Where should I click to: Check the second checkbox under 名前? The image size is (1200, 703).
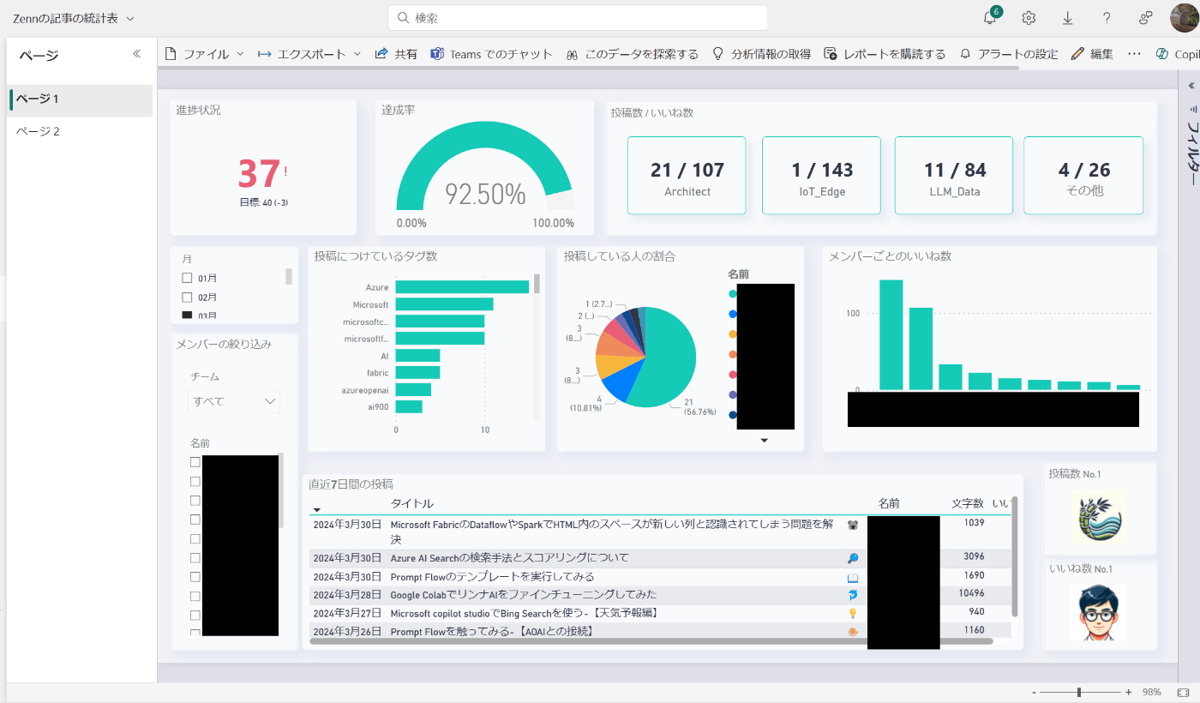pyautogui.click(x=195, y=482)
